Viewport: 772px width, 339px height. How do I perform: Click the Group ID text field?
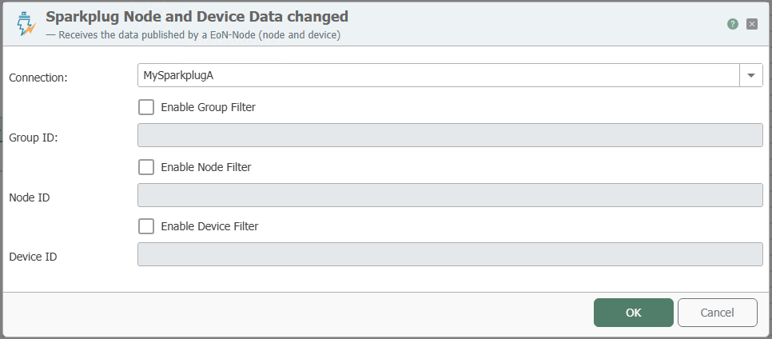click(x=450, y=135)
